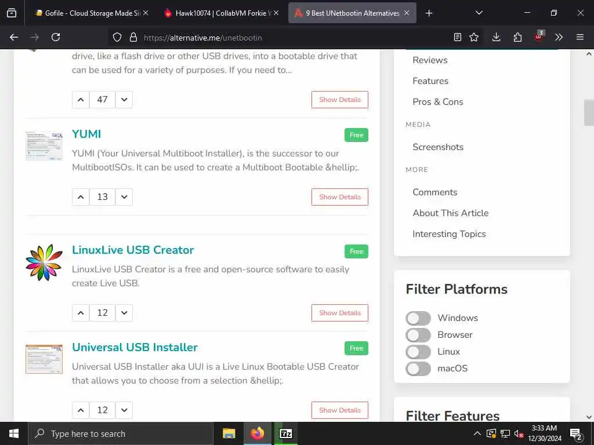Open tracking protection shield icon
594x445 pixels.
117,37
